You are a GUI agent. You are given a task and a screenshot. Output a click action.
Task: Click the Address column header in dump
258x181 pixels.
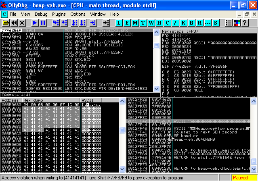tap(11, 100)
